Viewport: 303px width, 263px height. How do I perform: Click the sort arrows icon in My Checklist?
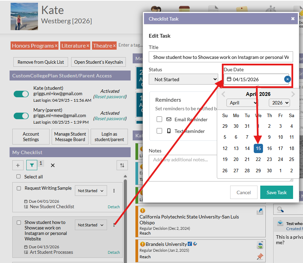click(122, 165)
